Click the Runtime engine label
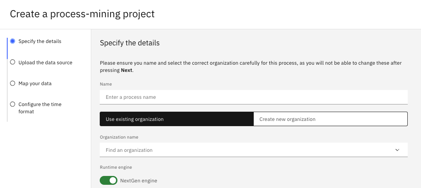This screenshot has height=188, width=421. click(116, 167)
